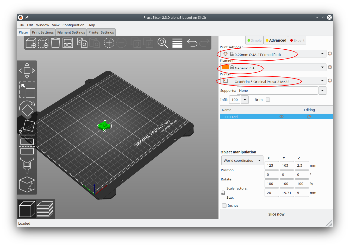The width and height of the screenshot is (350, 247).
Task: Toggle visibility of FISH.stl with eye icon
Action: (281, 116)
